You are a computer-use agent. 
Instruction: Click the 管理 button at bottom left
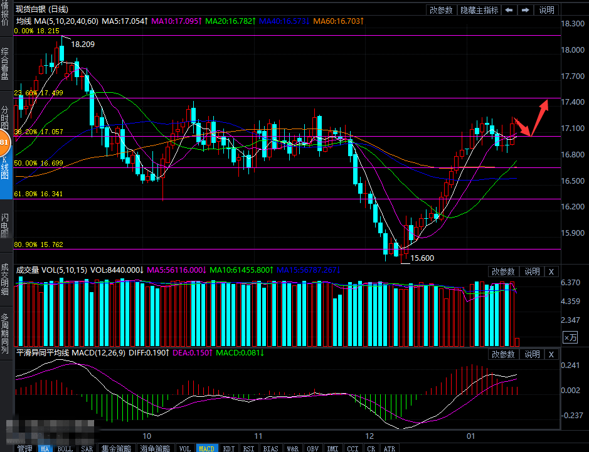24,448
